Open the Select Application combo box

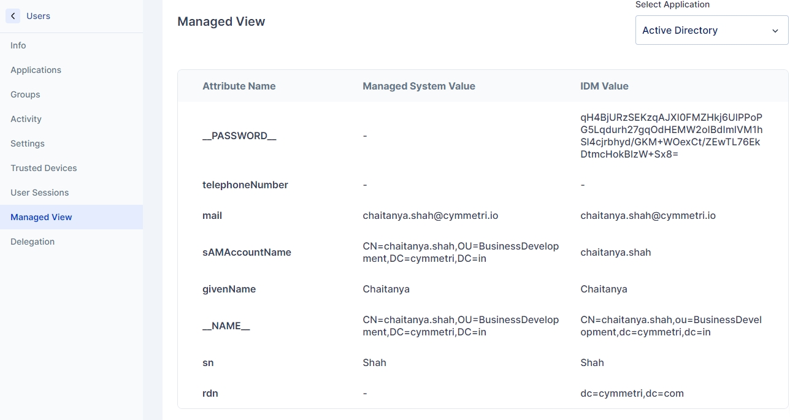click(705, 31)
